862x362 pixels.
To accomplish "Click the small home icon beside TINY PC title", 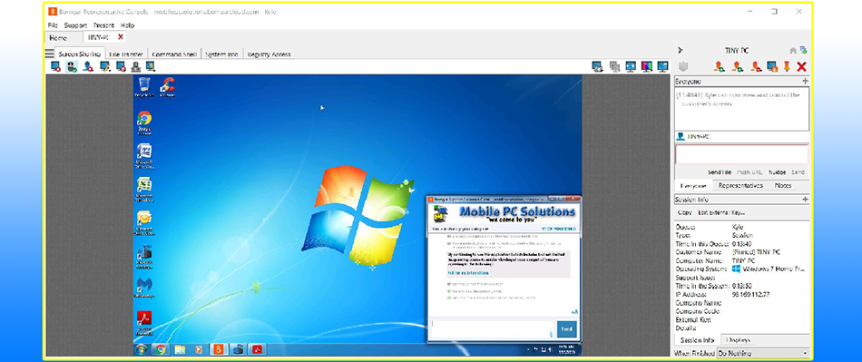I will click(793, 50).
